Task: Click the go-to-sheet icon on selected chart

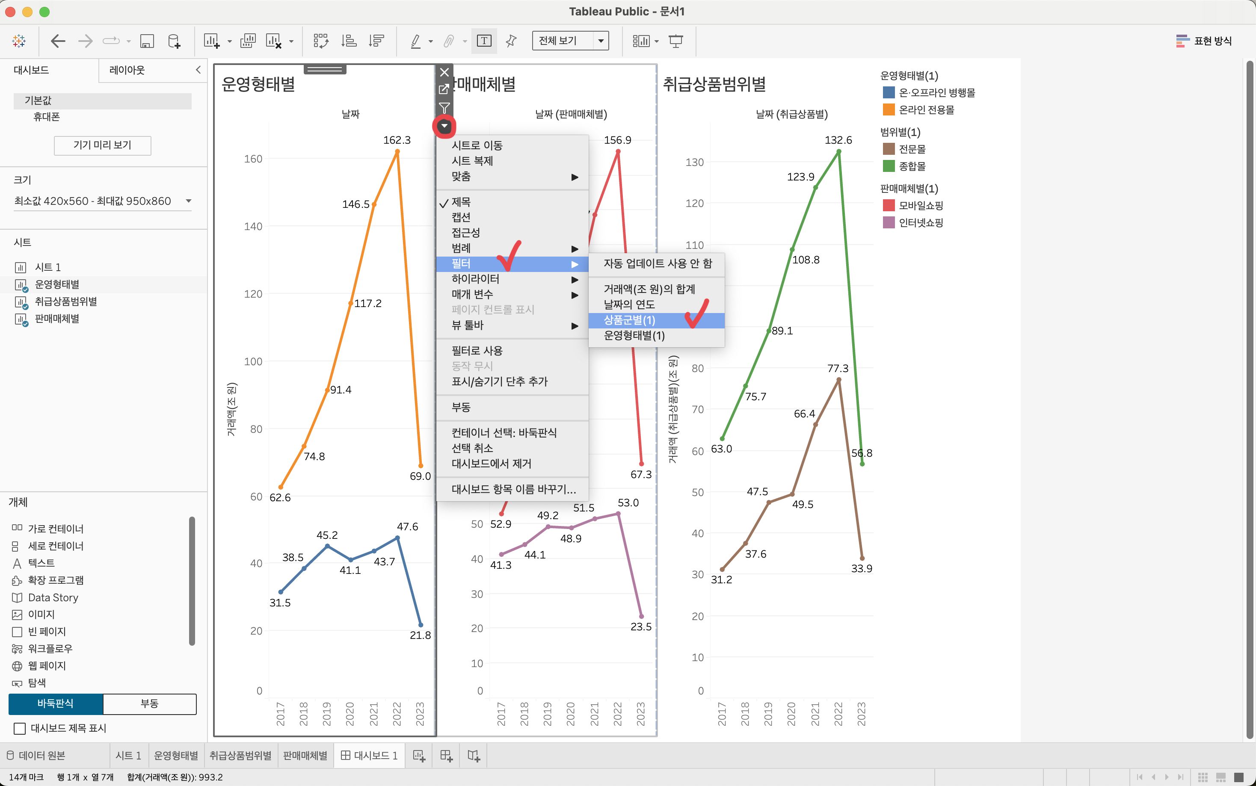Action: [x=444, y=89]
